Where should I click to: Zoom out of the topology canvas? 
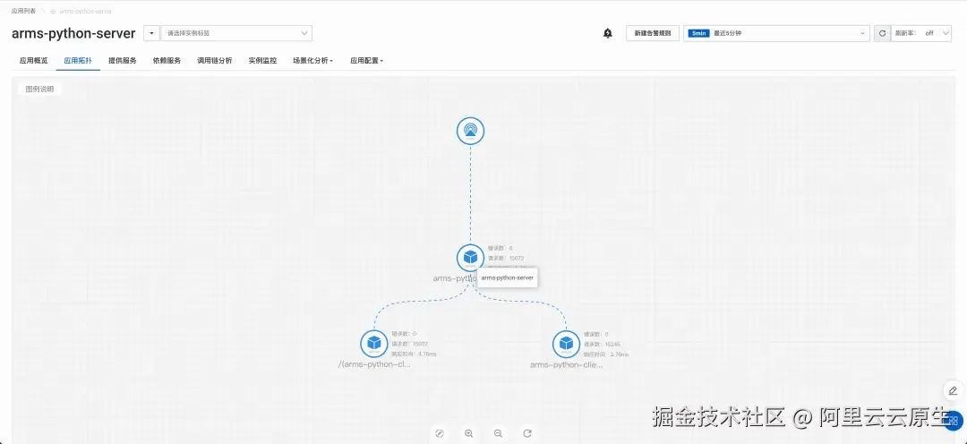(x=499, y=433)
